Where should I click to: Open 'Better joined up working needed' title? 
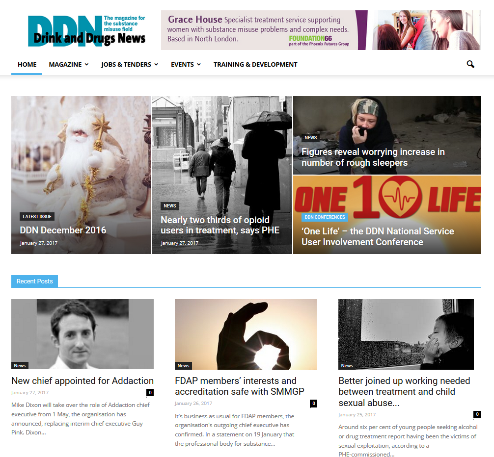click(404, 392)
